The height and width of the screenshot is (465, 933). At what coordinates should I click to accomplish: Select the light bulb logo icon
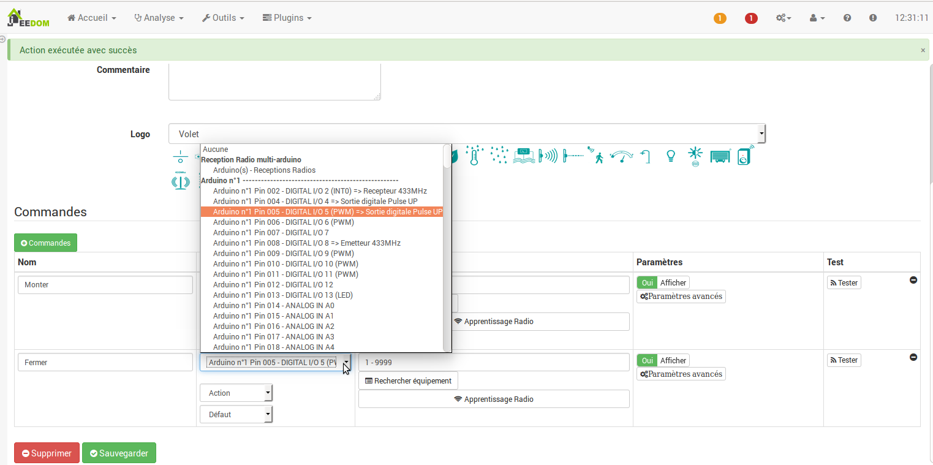click(671, 156)
